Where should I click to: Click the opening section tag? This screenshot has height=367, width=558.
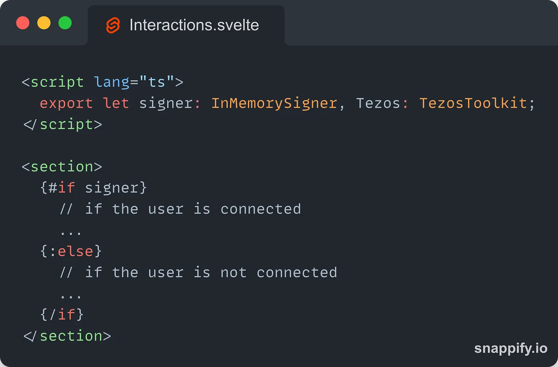pos(62,166)
